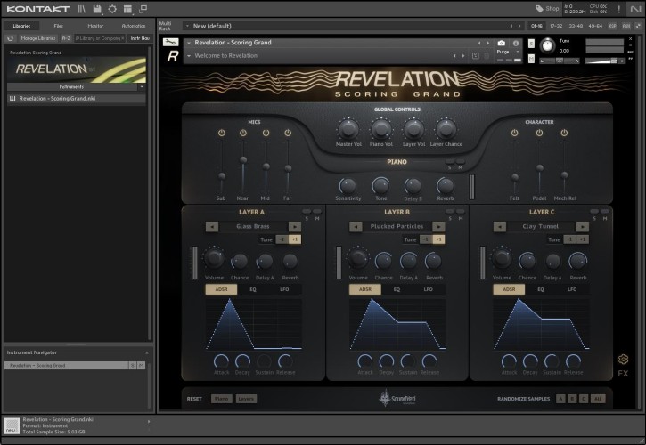Toggle the Sub mic power button
Screen dimensions: 646x445
point(221,133)
